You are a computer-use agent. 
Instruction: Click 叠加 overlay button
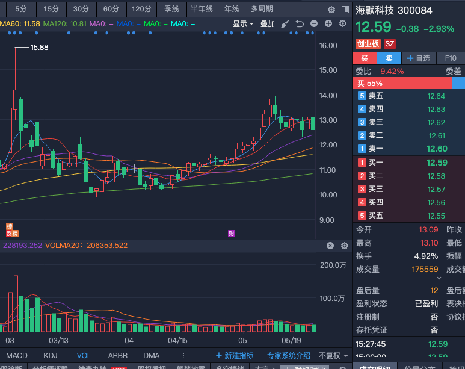tap(267, 23)
